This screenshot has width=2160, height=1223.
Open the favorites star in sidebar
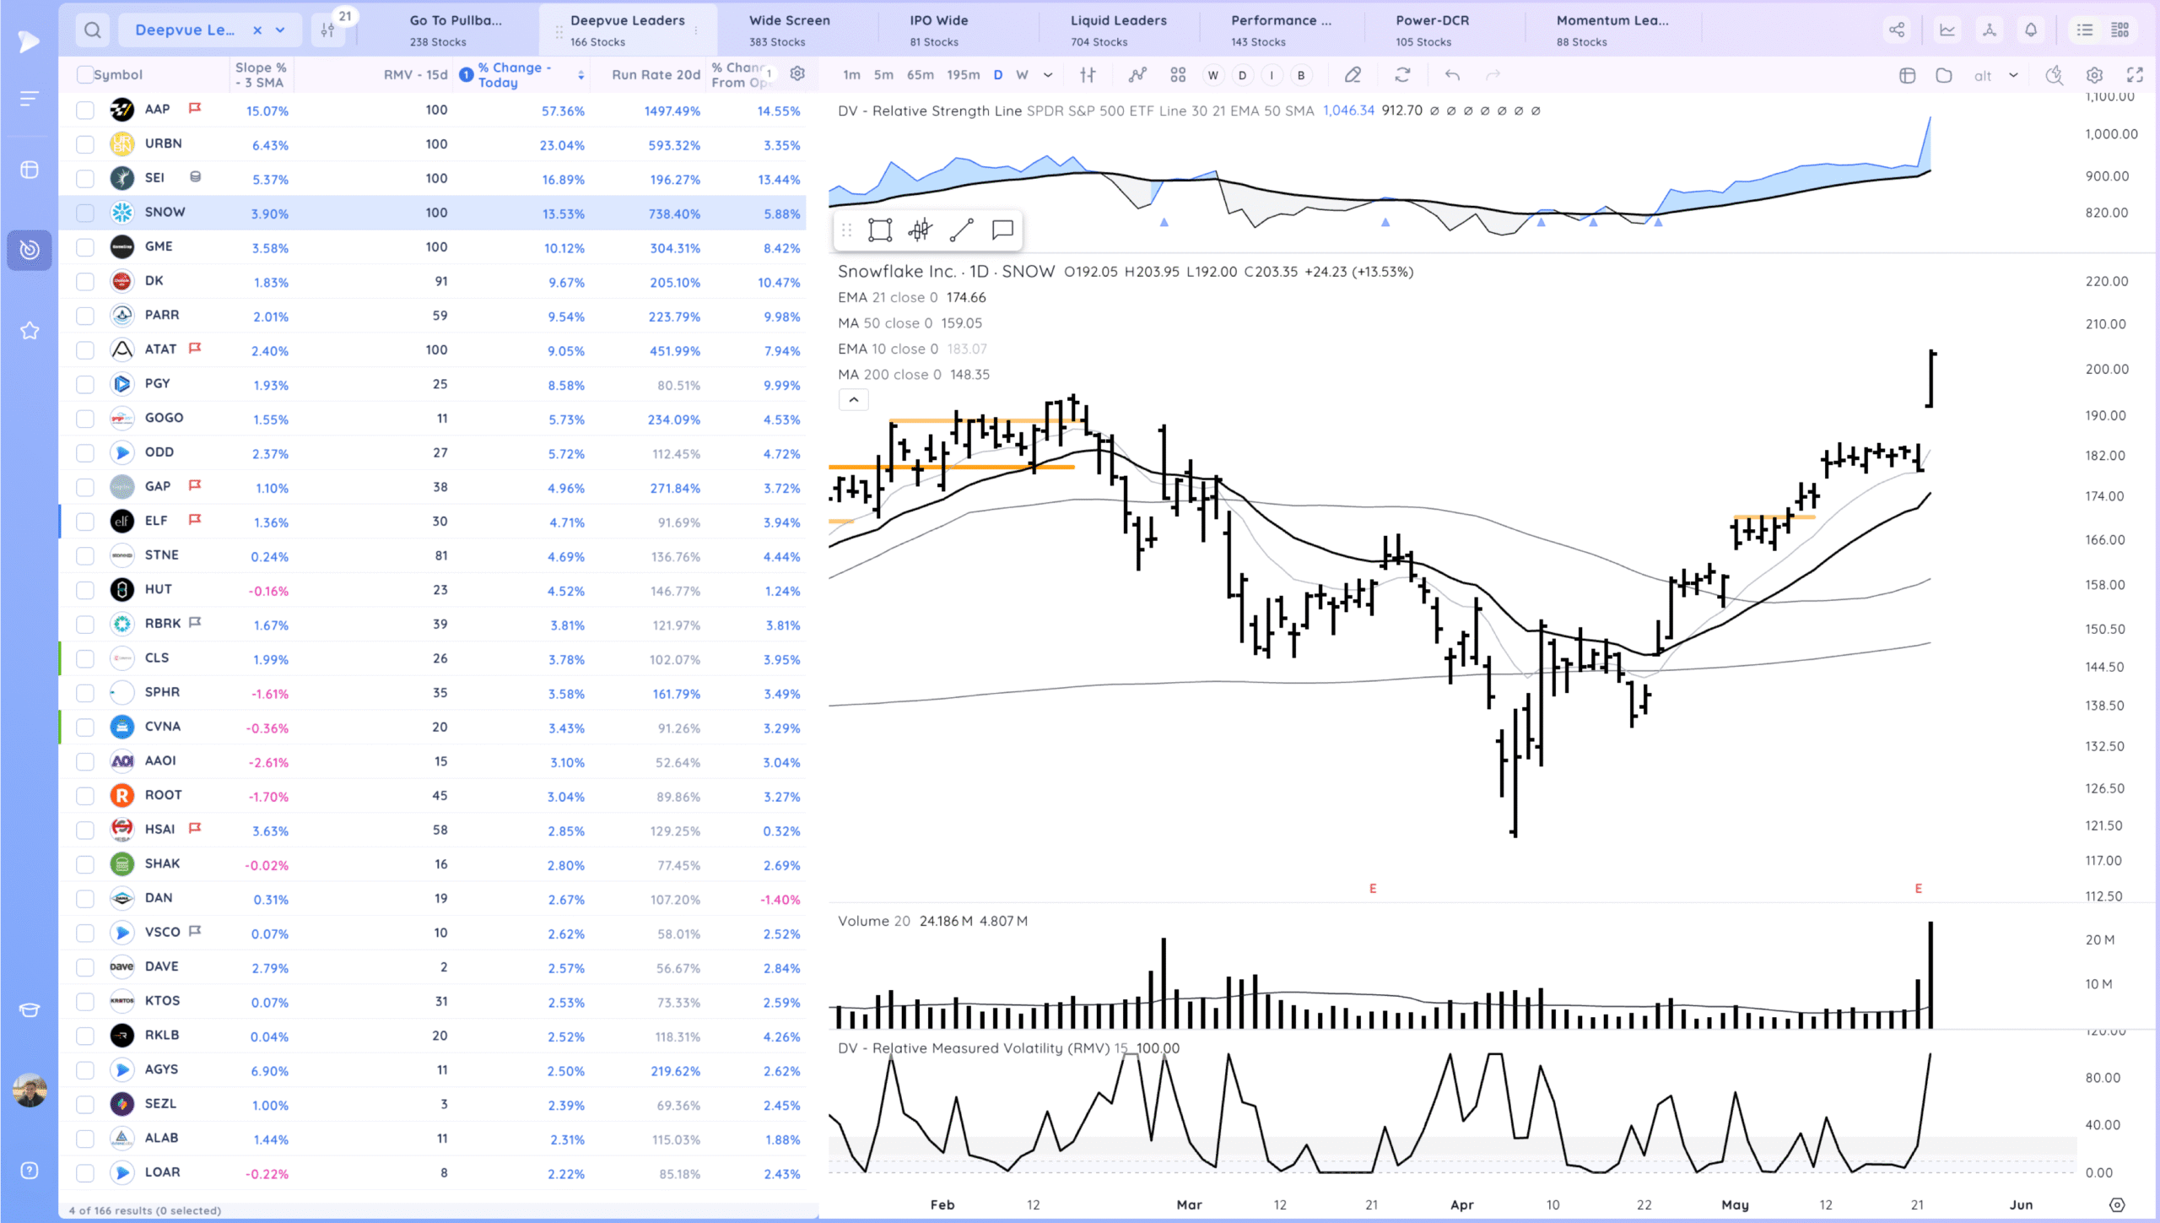[30, 331]
